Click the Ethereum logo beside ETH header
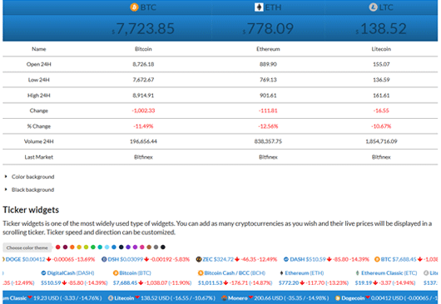The width and height of the screenshot is (441, 304). (x=259, y=7)
